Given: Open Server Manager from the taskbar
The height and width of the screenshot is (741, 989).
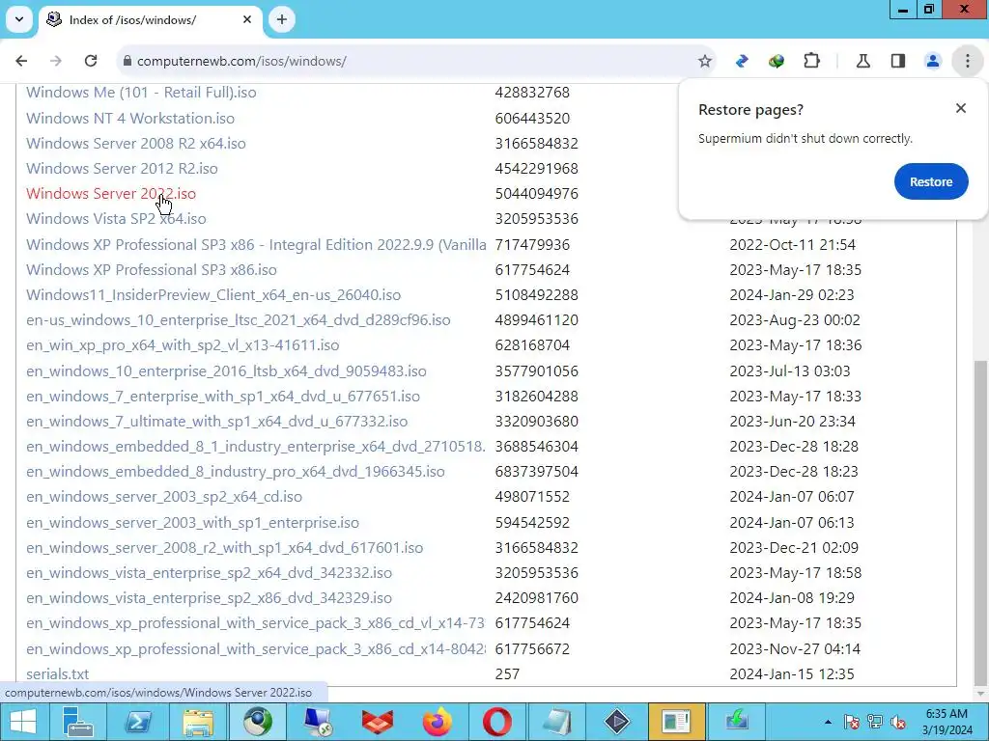Looking at the screenshot, I should (x=78, y=722).
